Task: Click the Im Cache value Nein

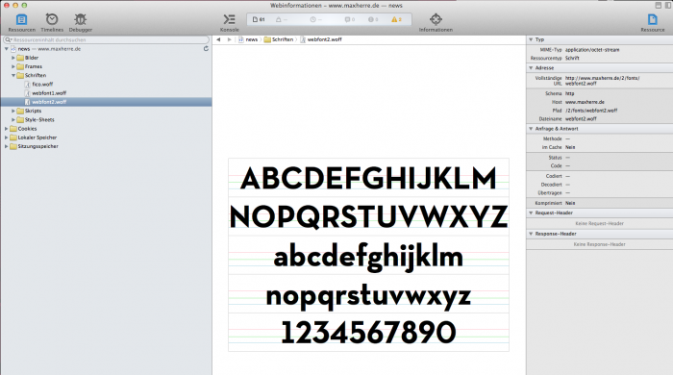Action: click(x=570, y=147)
